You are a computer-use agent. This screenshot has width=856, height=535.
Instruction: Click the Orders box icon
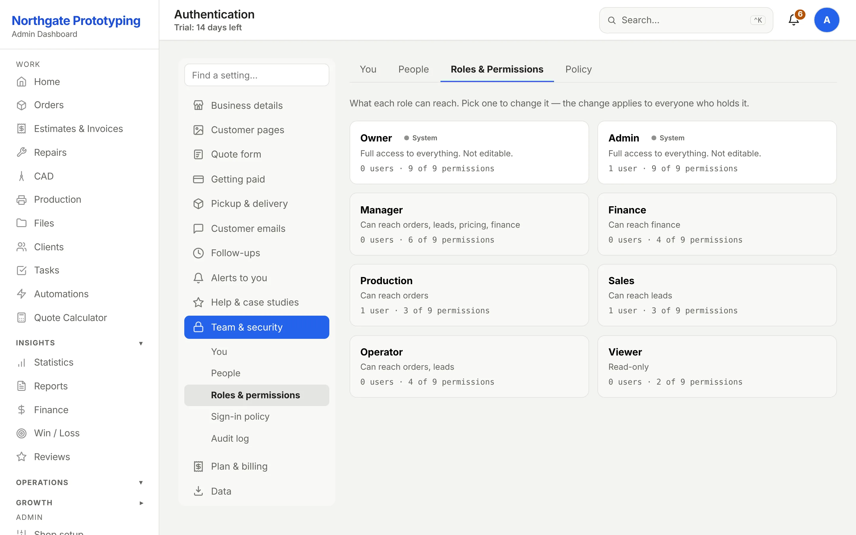tap(22, 105)
